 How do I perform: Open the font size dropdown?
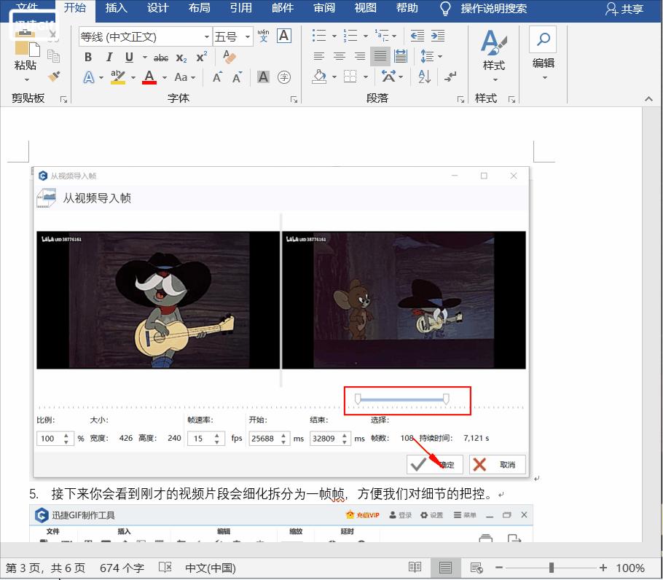click(x=248, y=36)
